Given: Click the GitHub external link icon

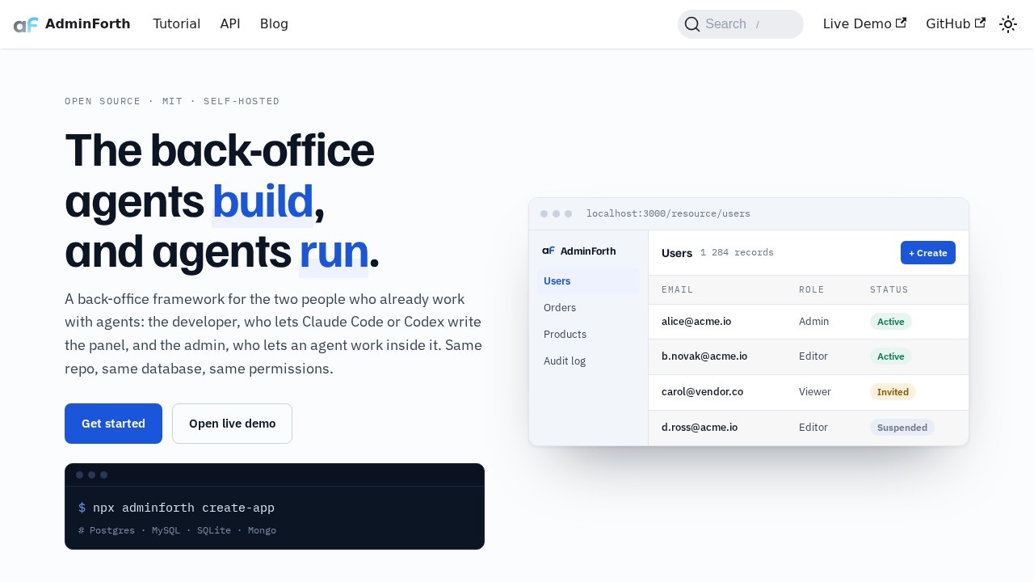Looking at the screenshot, I should pos(981,23).
